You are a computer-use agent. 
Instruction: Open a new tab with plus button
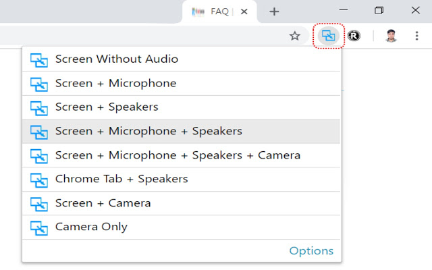[x=274, y=11]
